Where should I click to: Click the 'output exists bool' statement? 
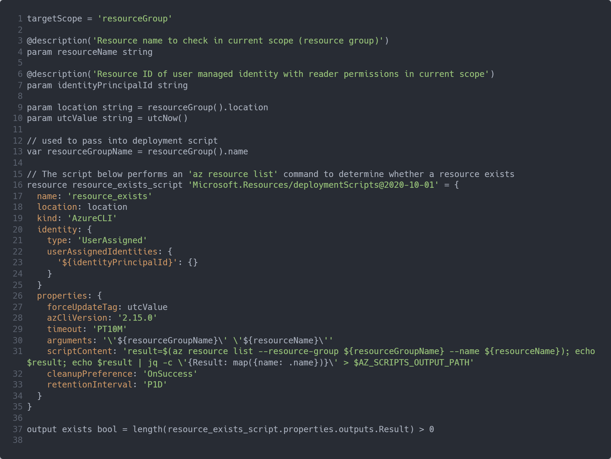(72, 429)
